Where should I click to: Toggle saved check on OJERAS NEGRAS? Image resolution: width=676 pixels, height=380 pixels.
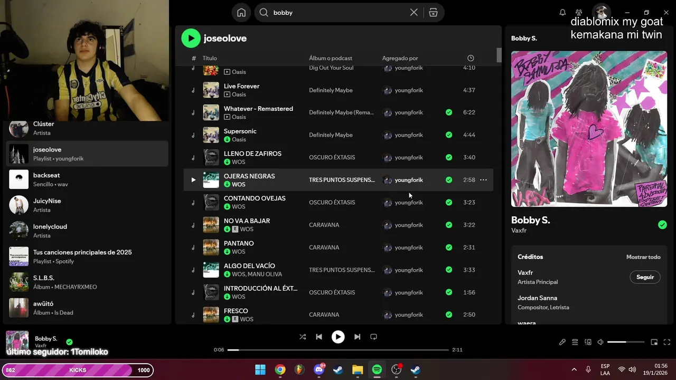[448, 180]
